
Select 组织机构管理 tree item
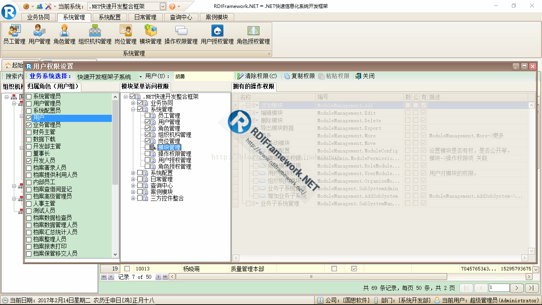[x=175, y=135]
